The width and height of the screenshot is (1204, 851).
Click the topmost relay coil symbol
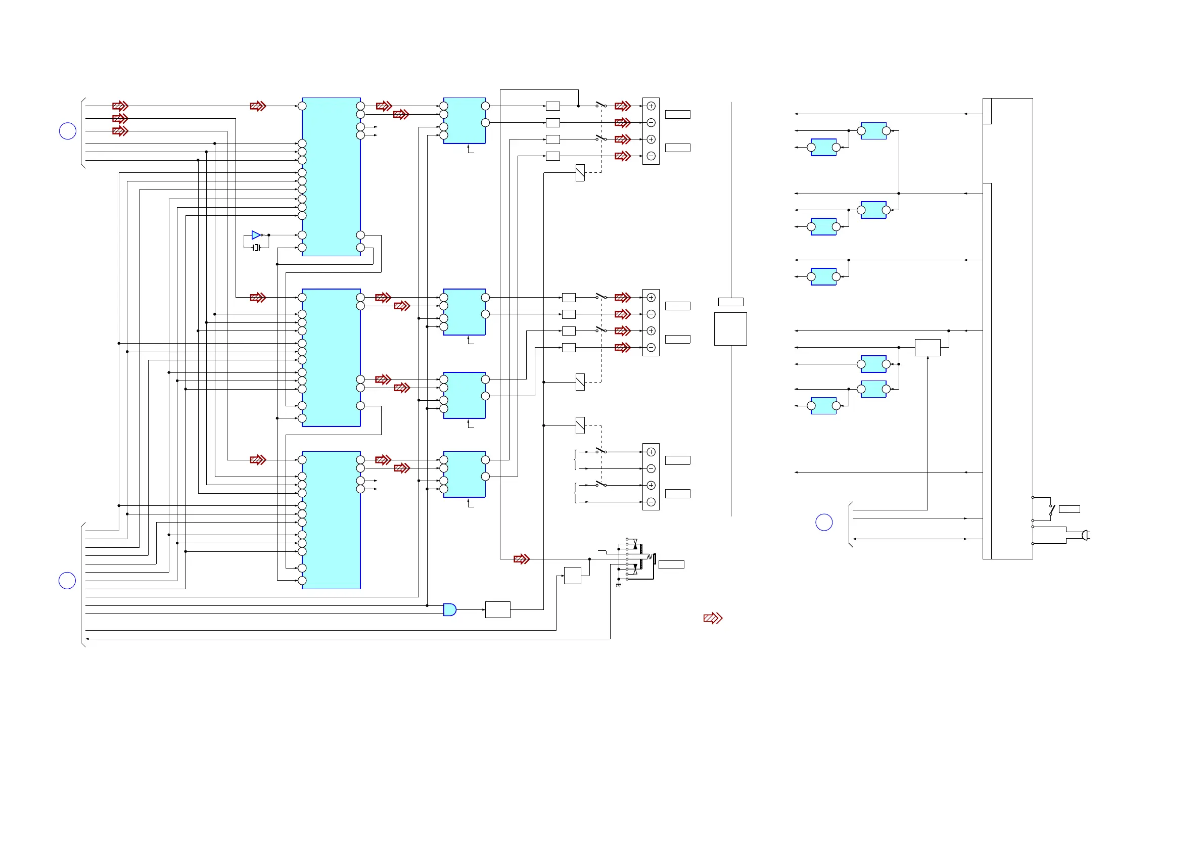coord(580,172)
